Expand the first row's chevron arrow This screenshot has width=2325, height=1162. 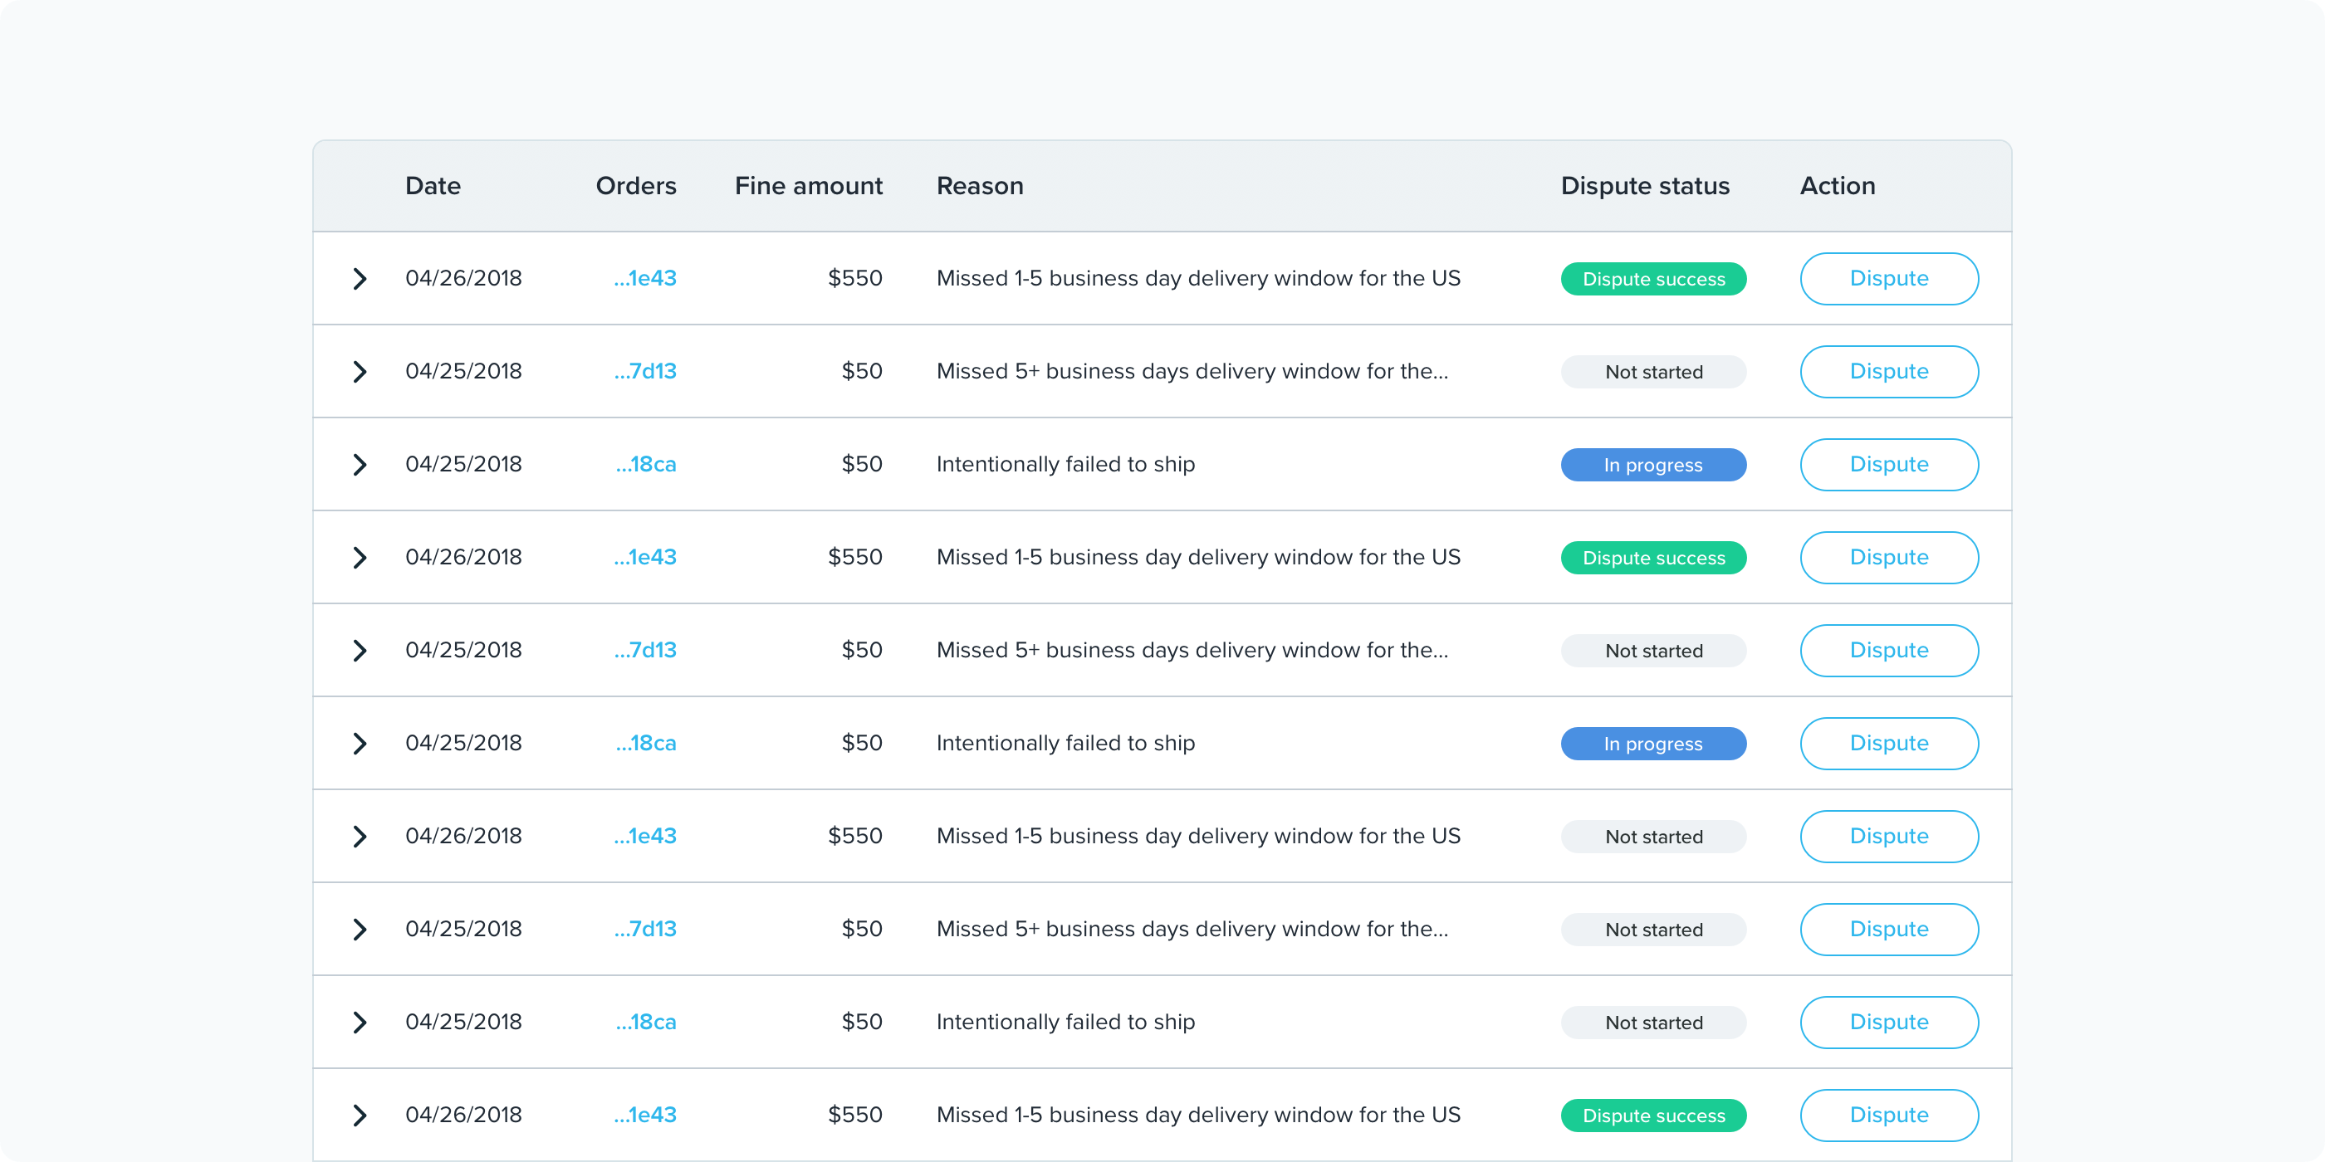(x=360, y=279)
